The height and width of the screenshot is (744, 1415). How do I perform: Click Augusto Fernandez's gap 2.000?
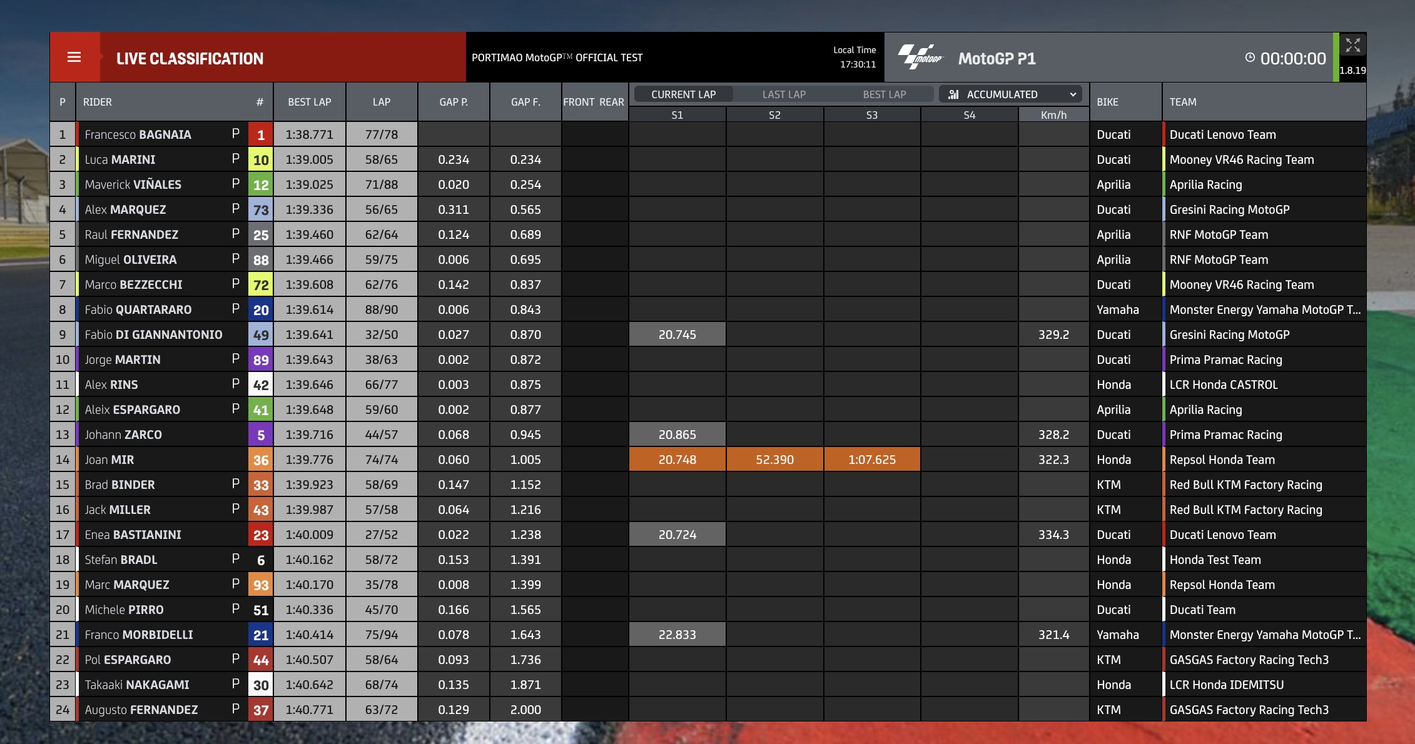[x=525, y=710]
